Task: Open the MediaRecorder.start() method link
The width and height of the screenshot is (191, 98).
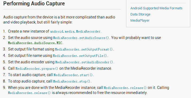Action: pyautogui.click(x=73, y=75)
